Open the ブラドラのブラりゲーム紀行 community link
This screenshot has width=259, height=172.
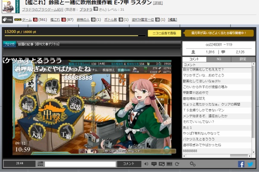click(x=43, y=9)
